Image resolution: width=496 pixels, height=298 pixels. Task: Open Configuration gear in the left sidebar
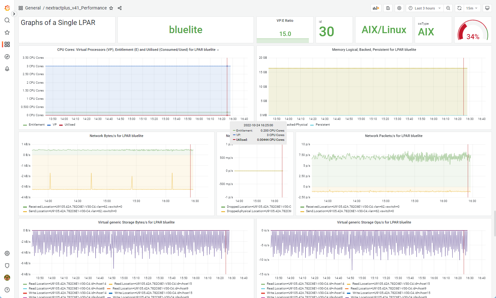(7, 253)
